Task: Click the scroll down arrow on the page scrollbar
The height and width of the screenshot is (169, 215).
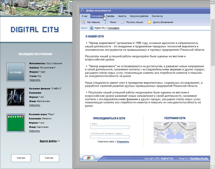Action: [212, 167]
